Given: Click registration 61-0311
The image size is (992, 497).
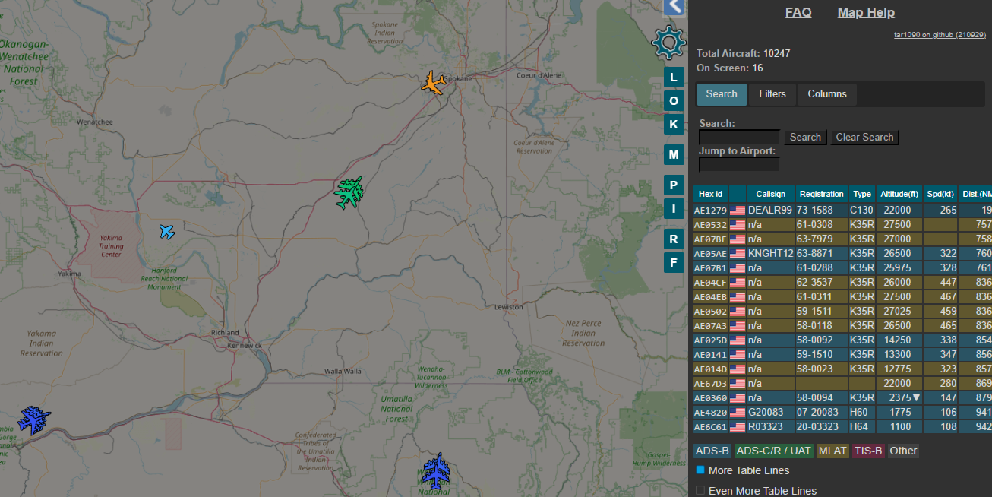Looking at the screenshot, I should [814, 296].
